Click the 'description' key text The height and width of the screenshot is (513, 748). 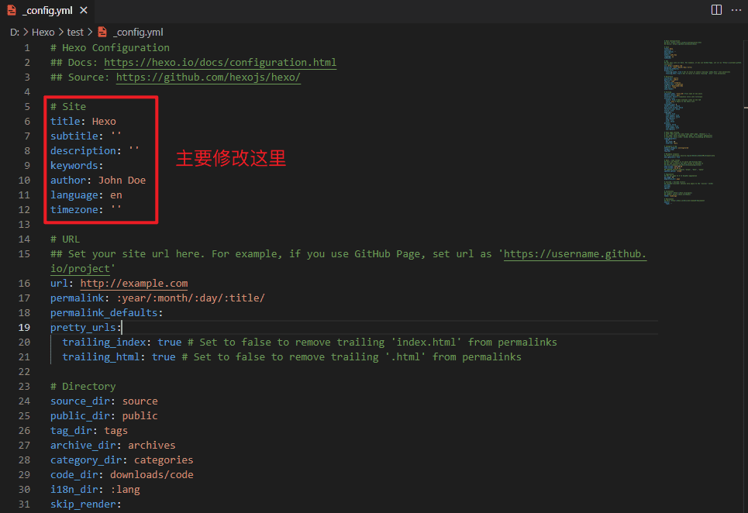[83, 150]
